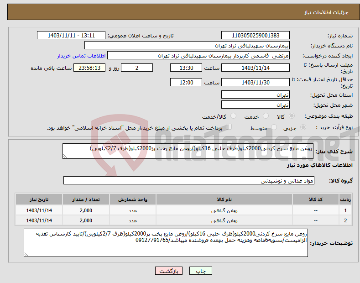The image size is (360, 283).
Task: Click the استان محل تحویل field تهران
Action: click(256, 94)
